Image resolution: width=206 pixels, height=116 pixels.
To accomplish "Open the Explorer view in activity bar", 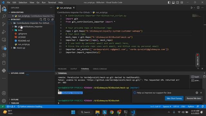I will (x=4, y=9).
